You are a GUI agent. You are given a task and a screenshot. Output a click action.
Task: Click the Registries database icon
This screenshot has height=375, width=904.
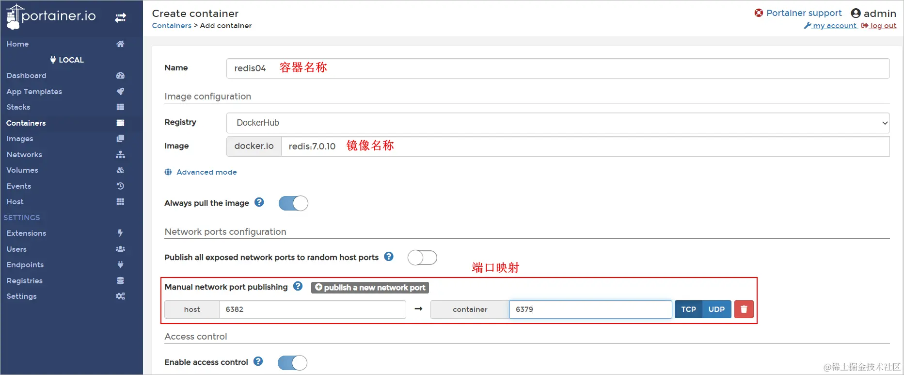120,281
